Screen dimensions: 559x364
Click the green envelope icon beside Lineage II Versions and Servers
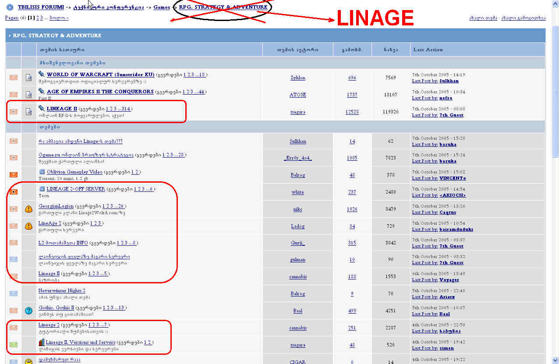coord(13,344)
